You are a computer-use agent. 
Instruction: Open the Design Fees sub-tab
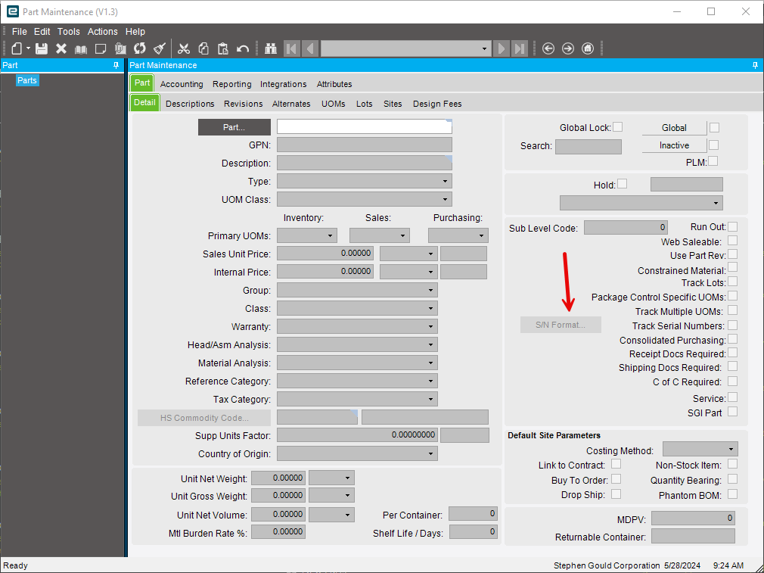coord(437,104)
